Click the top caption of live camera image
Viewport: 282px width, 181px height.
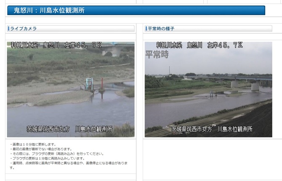point(71,45)
